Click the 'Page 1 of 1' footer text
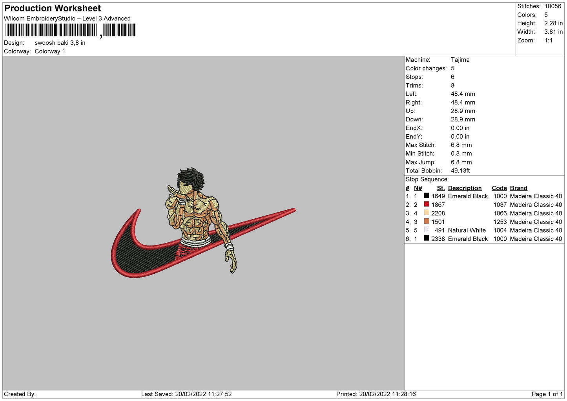The height and width of the screenshot is (401, 567). click(x=547, y=394)
